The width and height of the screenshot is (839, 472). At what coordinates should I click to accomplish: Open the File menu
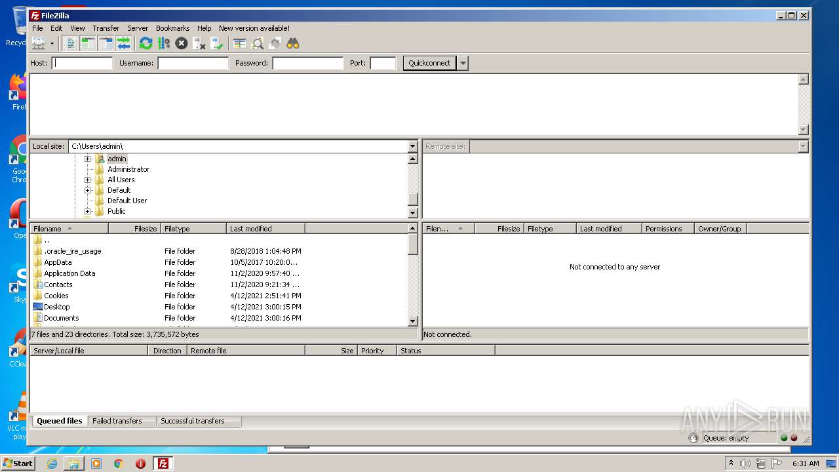[x=37, y=28]
